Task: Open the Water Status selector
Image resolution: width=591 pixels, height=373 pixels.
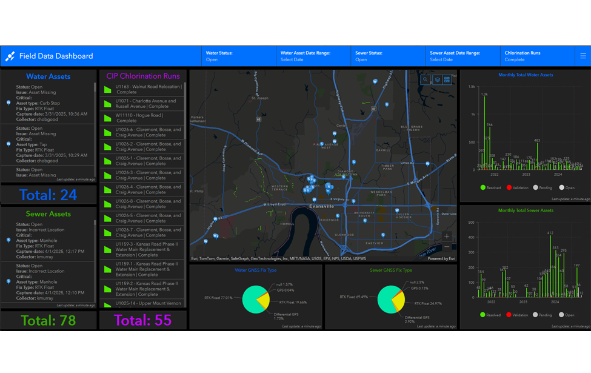Action: tap(239, 56)
